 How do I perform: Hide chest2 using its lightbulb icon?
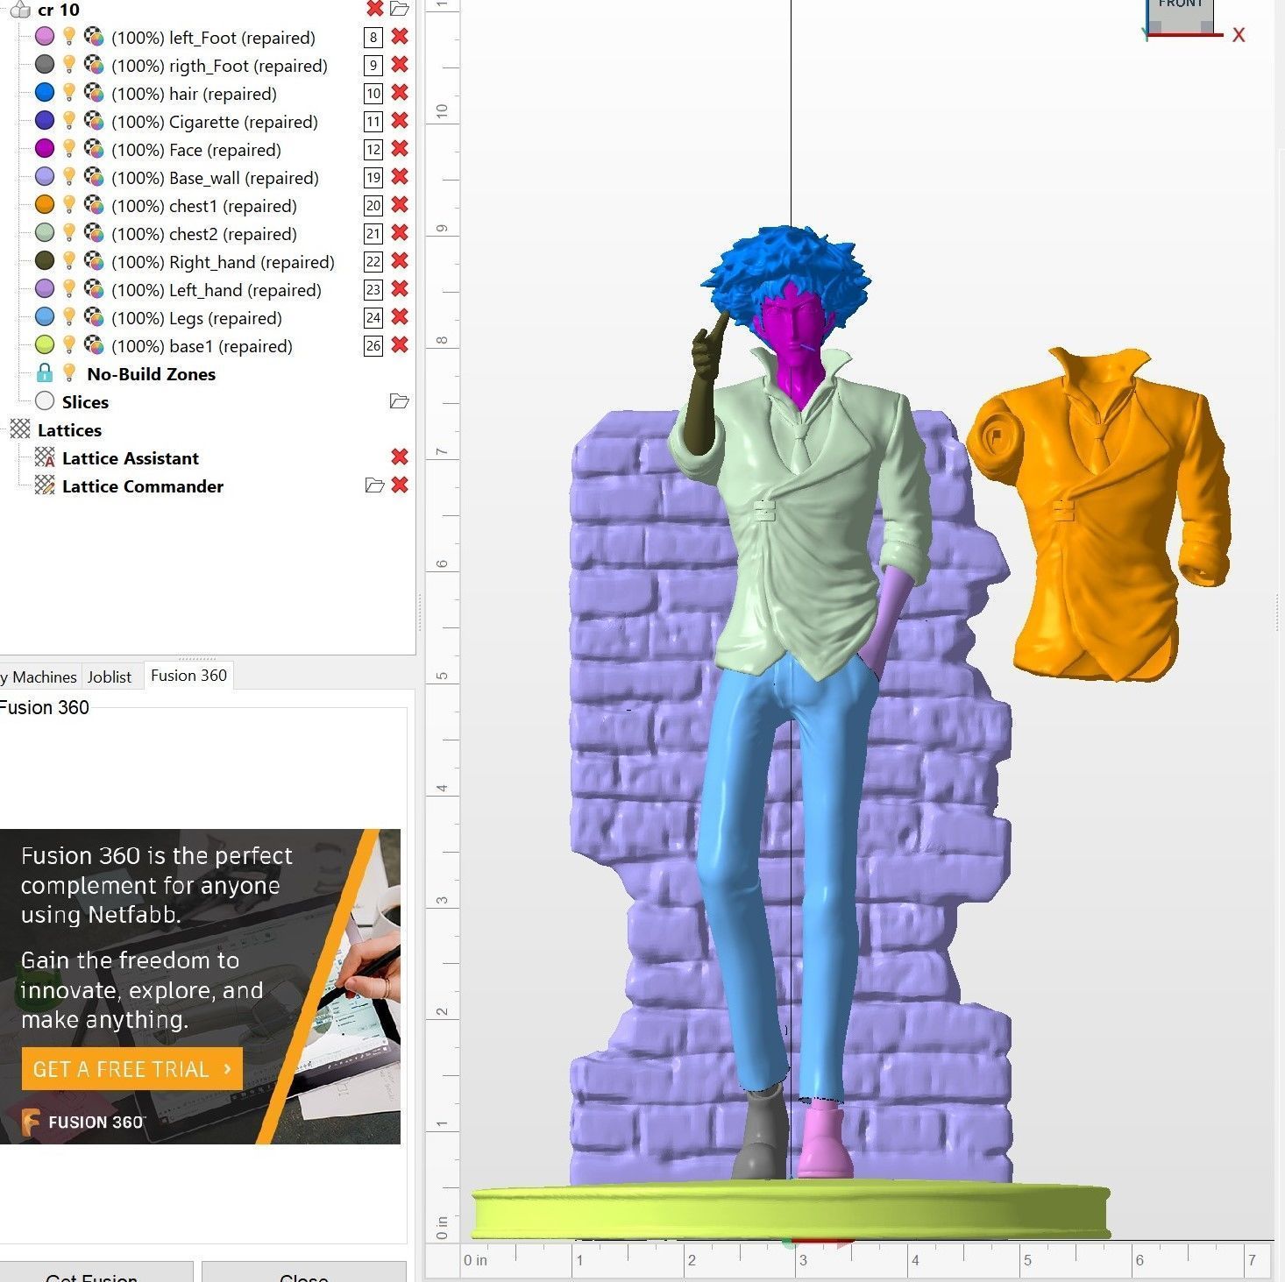point(69,233)
